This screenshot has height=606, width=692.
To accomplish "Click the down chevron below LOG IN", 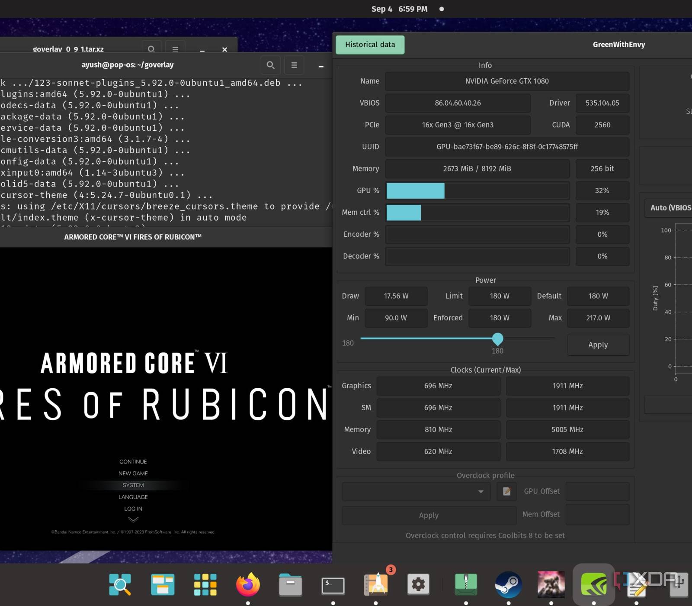I will [x=133, y=519].
